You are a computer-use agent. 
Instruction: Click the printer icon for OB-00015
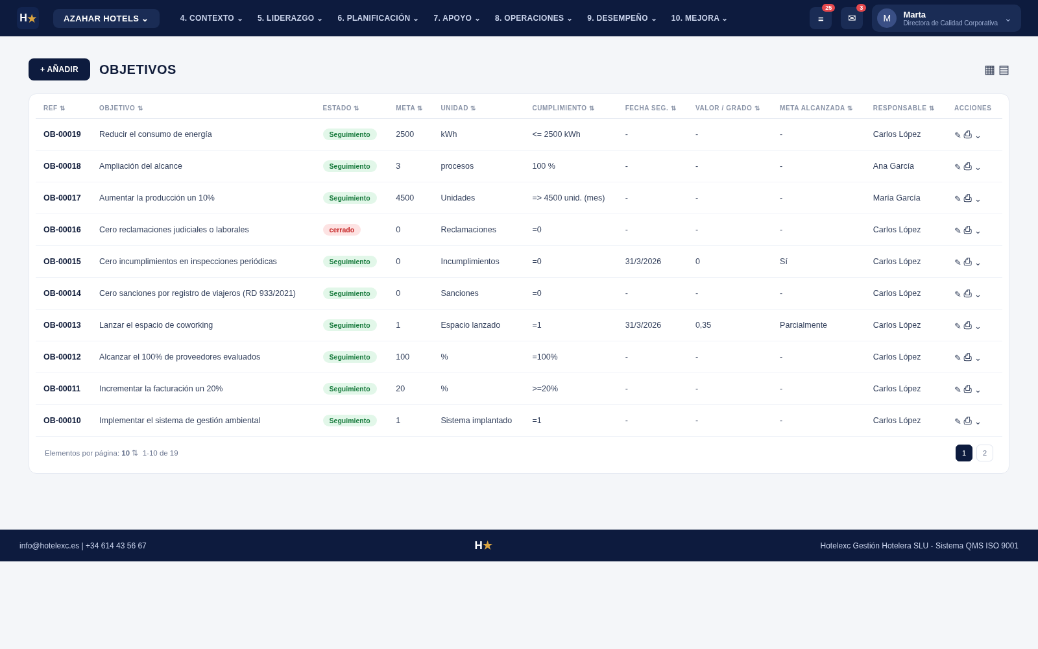(968, 262)
